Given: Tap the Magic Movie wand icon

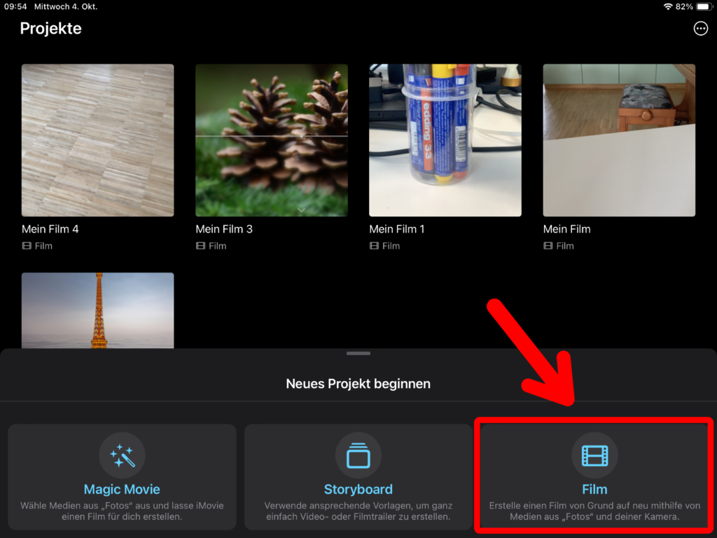Looking at the screenshot, I should [122, 456].
